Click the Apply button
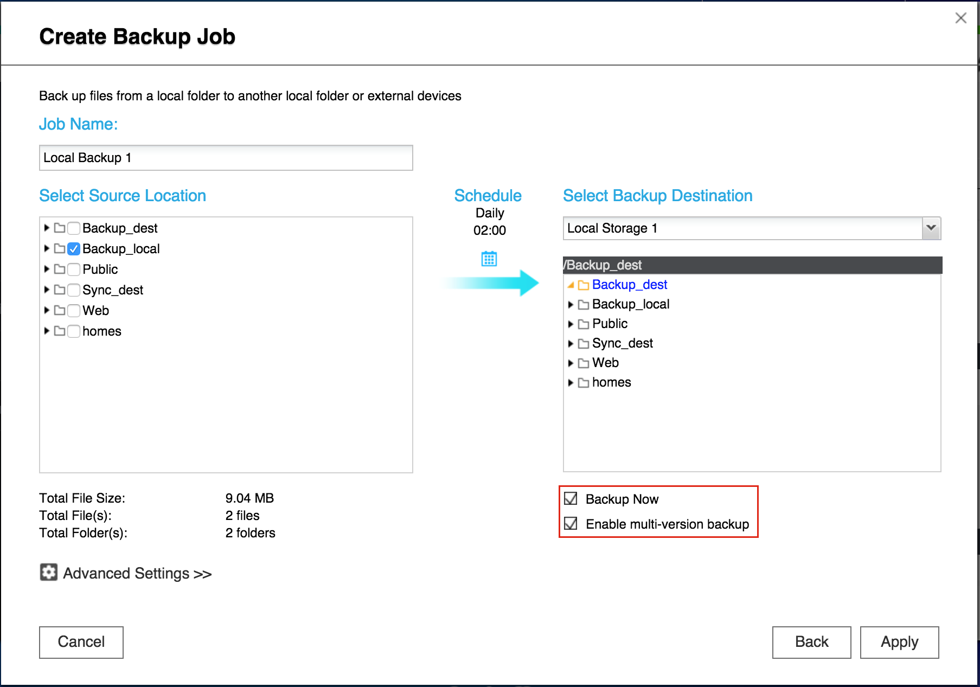 coord(899,642)
